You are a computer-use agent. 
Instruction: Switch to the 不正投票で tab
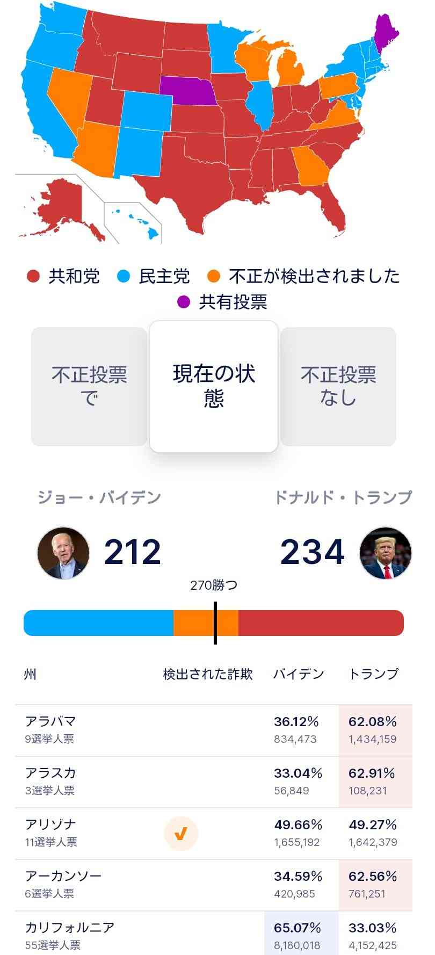89,387
